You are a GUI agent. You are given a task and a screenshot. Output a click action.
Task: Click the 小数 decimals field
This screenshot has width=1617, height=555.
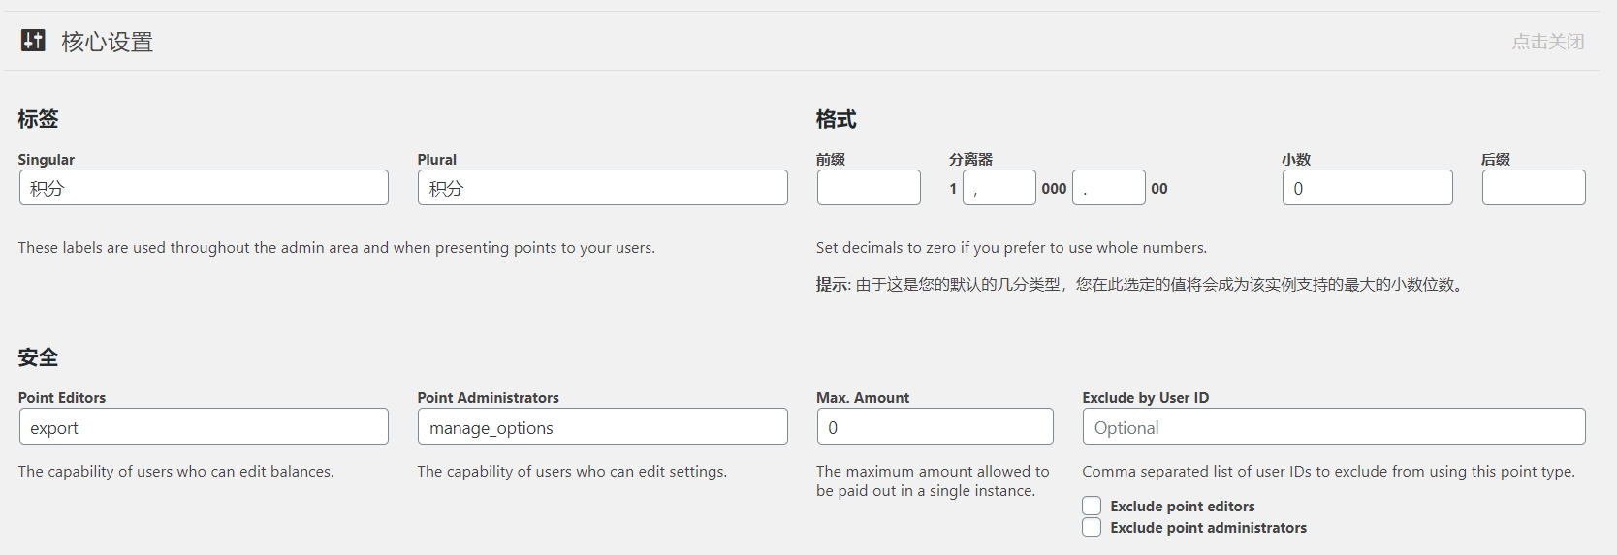pyautogui.click(x=1368, y=188)
